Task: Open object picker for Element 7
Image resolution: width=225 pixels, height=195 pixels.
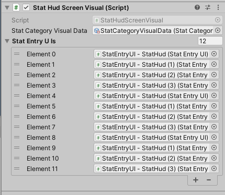Action: click(x=214, y=127)
